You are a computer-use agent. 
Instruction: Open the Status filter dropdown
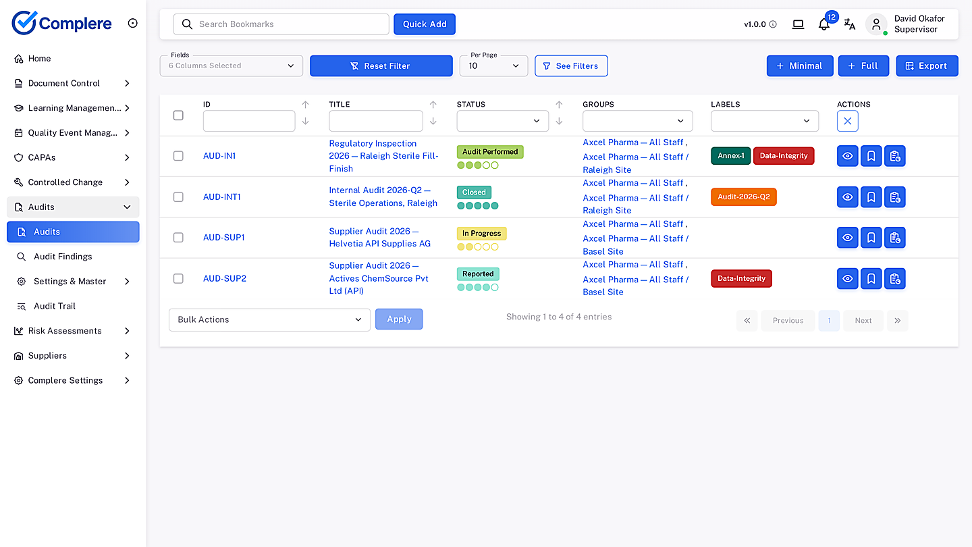tap(502, 121)
